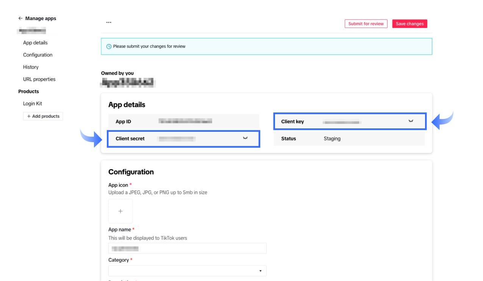Open the three-dots menu at top
This screenshot has width=483, height=281.
click(x=109, y=22)
